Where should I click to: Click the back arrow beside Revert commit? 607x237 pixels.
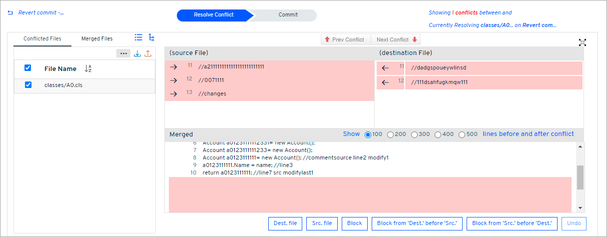coord(10,13)
